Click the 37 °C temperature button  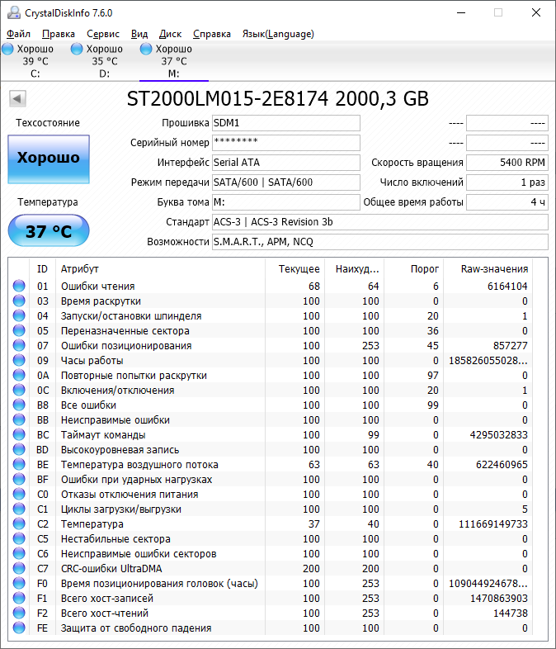click(x=49, y=230)
